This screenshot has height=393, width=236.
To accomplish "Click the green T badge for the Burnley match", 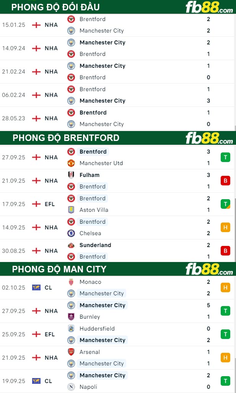I will 225,311.
